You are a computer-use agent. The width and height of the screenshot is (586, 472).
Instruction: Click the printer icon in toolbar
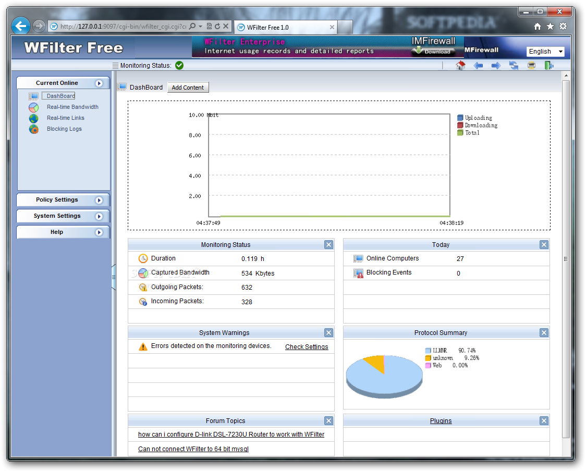[x=531, y=66]
